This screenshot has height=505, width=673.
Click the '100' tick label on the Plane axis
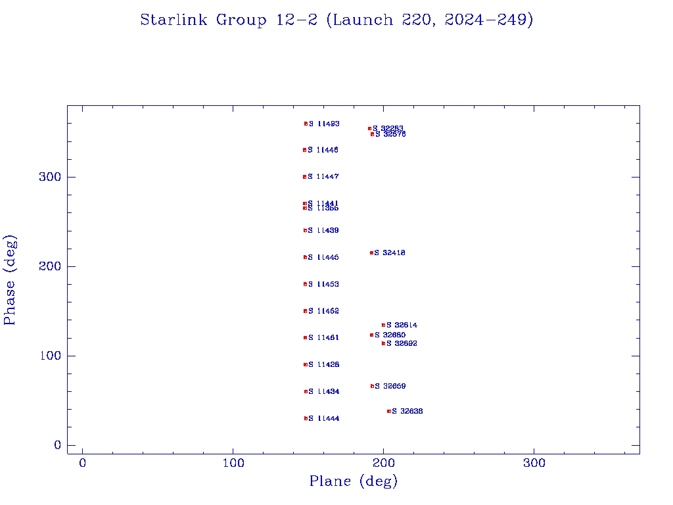[x=233, y=464]
